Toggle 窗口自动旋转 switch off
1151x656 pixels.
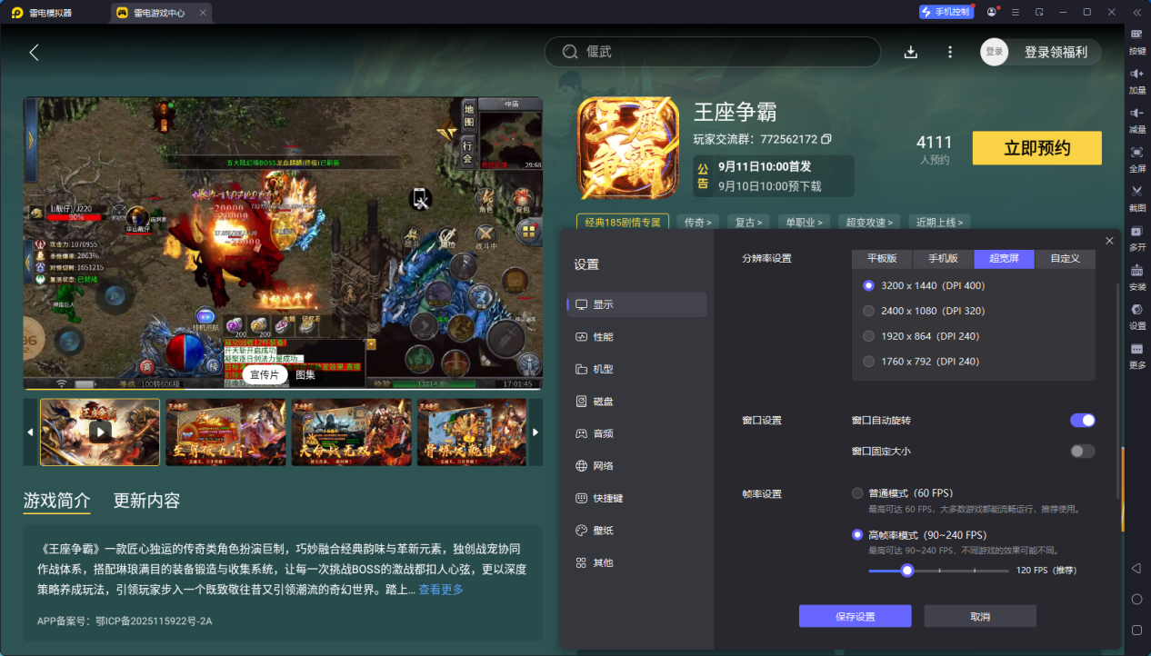click(x=1083, y=420)
